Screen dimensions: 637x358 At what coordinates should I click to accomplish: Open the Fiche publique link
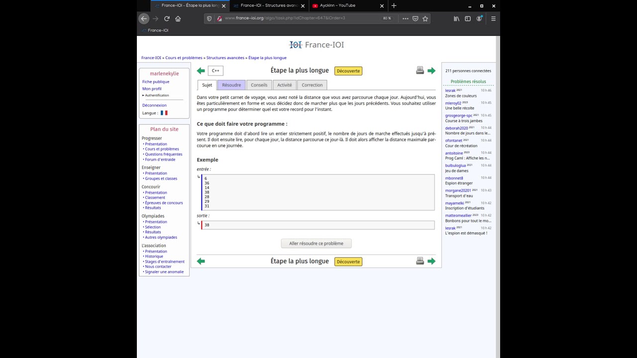pos(156,82)
